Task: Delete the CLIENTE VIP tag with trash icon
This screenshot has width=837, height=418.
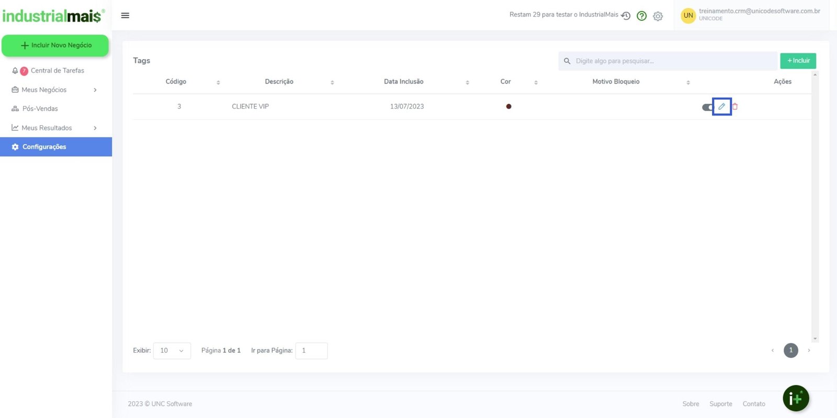Action: pyautogui.click(x=735, y=107)
